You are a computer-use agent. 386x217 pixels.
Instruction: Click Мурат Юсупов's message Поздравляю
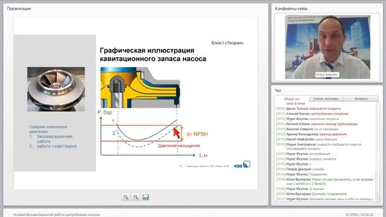click(318, 174)
